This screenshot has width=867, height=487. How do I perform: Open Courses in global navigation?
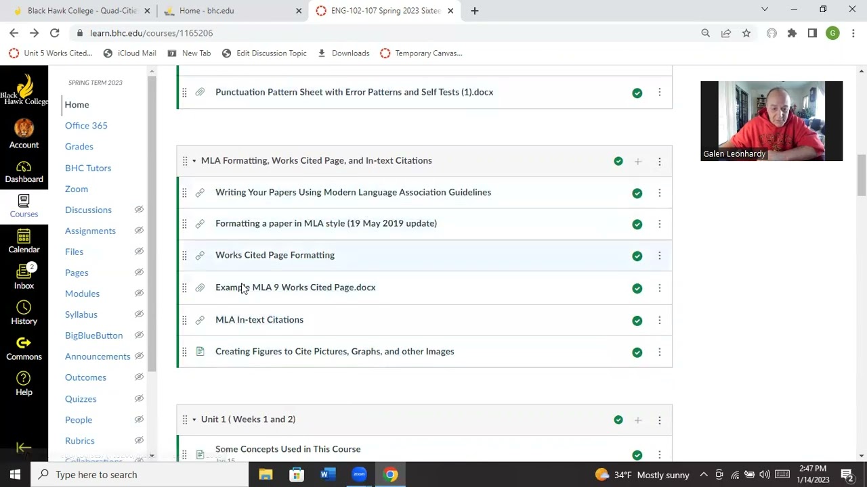[x=24, y=206]
